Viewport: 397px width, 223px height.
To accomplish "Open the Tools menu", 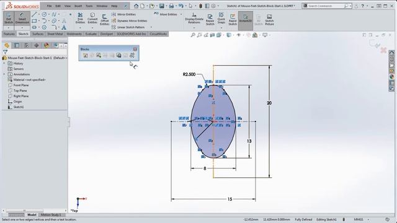I will [89, 6].
